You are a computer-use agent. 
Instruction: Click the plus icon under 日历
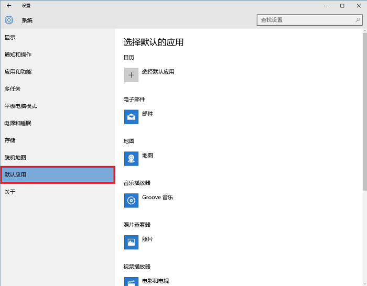131,75
